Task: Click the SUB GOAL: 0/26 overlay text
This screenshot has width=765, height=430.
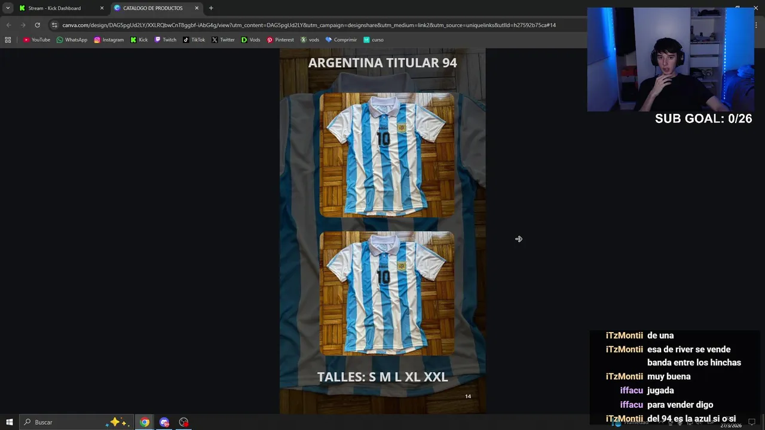Action: pyautogui.click(x=703, y=119)
